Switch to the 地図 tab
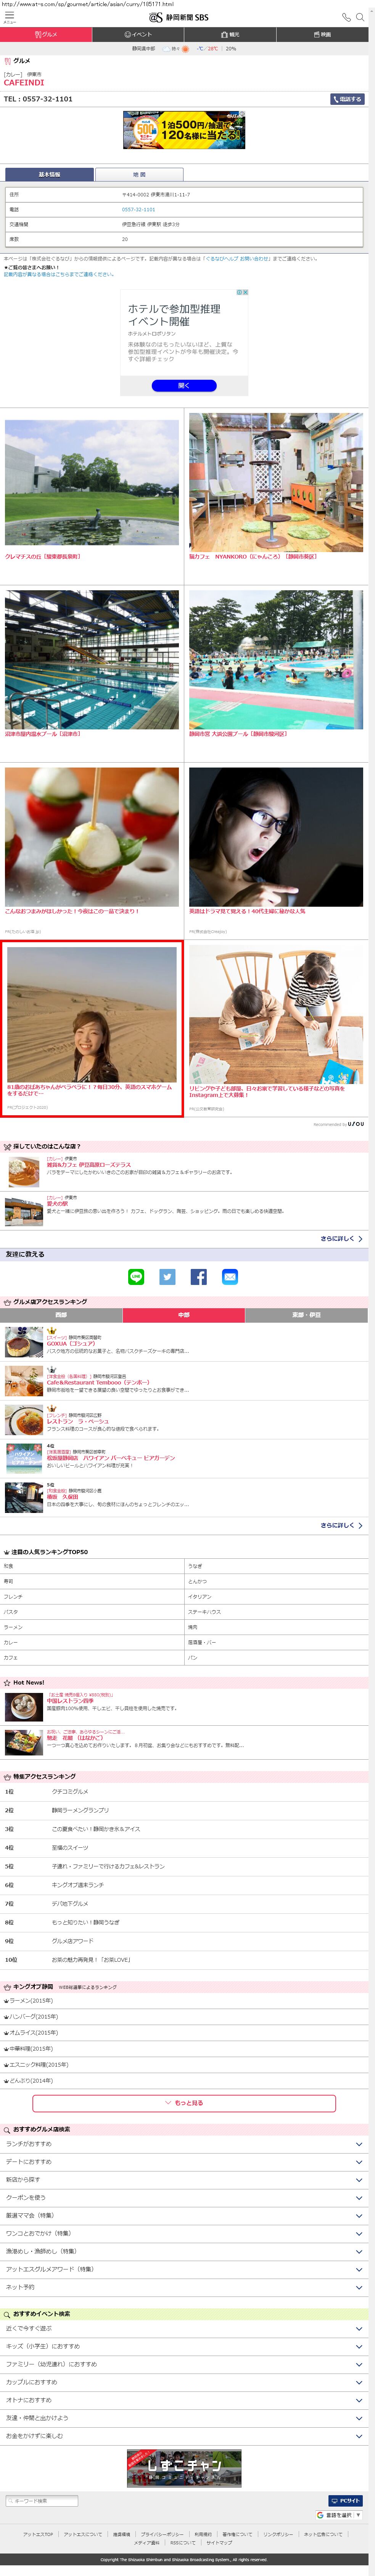 [x=139, y=174]
